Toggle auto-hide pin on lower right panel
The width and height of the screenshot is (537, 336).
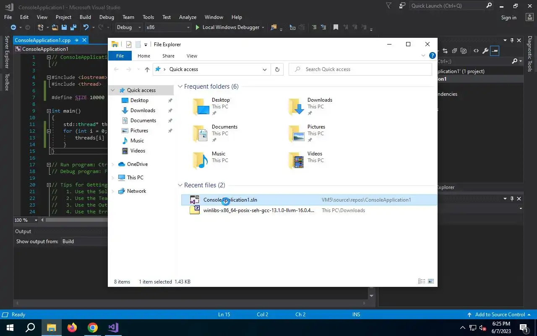[512, 198]
